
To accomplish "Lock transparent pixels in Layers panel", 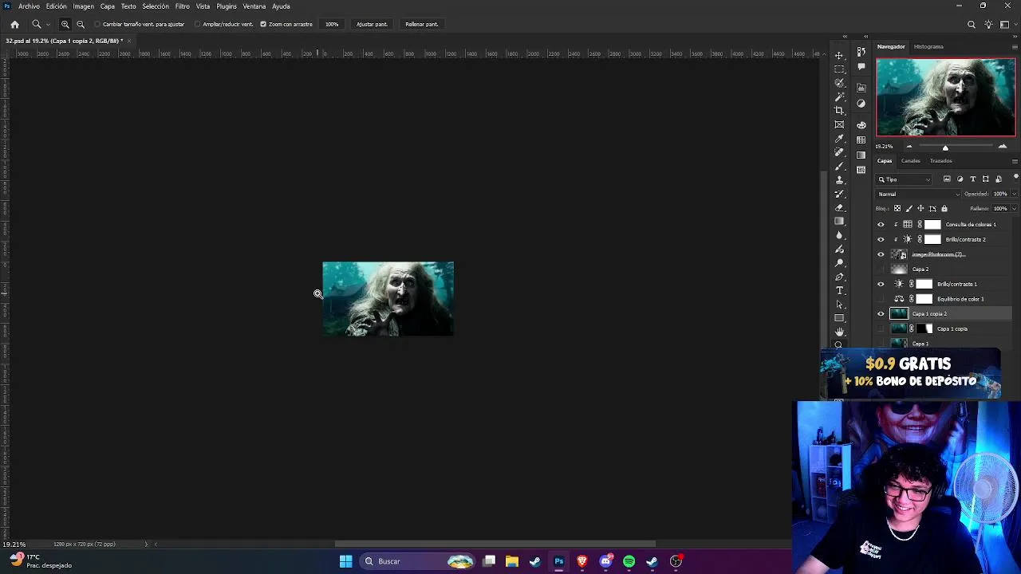I will tap(897, 209).
